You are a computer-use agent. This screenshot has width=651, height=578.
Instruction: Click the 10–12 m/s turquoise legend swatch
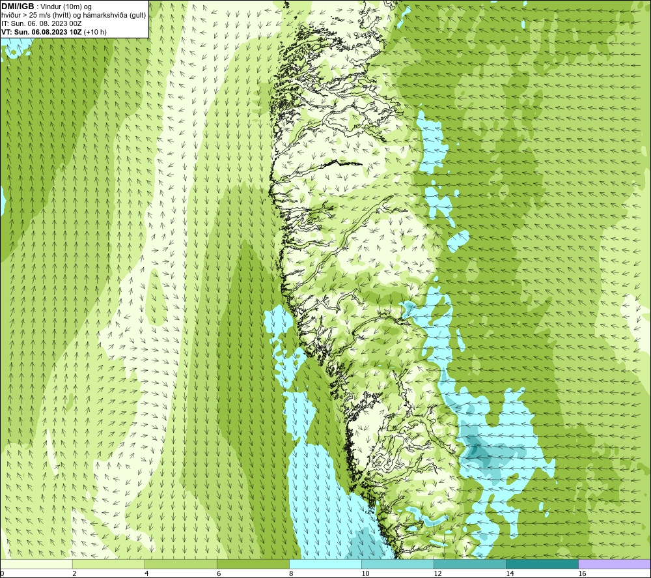(398, 564)
